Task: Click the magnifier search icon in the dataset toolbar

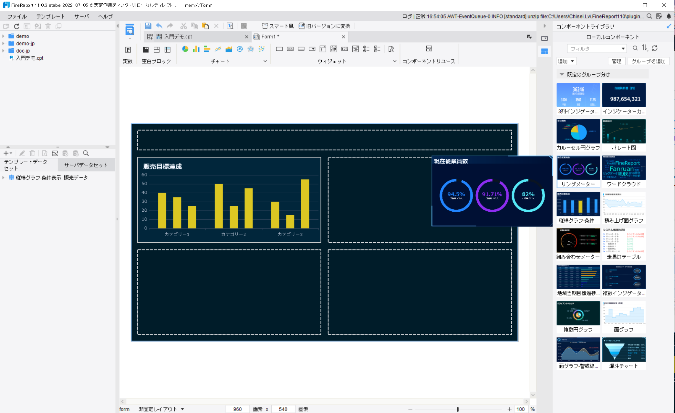Action: [x=86, y=153]
